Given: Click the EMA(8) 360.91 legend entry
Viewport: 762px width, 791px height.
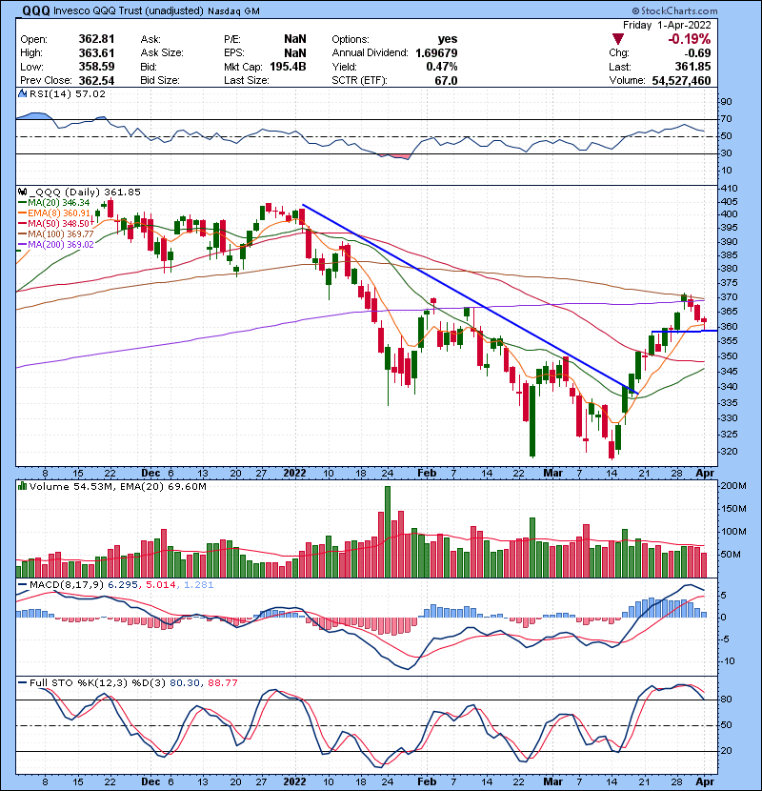Looking at the screenshot, I should tap(54, 213).
